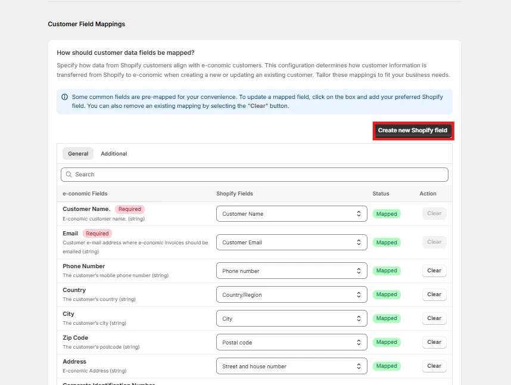The height and width of the screenshot is (385, 511).
Task: Click Mapped status badge in City row
Action: click(387, 318)
